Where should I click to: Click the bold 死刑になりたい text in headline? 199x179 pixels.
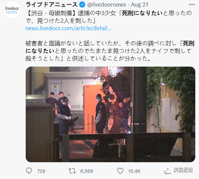coord(142,13)
